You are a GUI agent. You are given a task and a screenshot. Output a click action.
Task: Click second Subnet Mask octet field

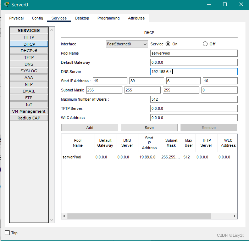point(143,90)
